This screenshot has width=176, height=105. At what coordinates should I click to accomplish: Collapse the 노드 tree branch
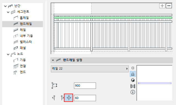click(x=8, y=54)
